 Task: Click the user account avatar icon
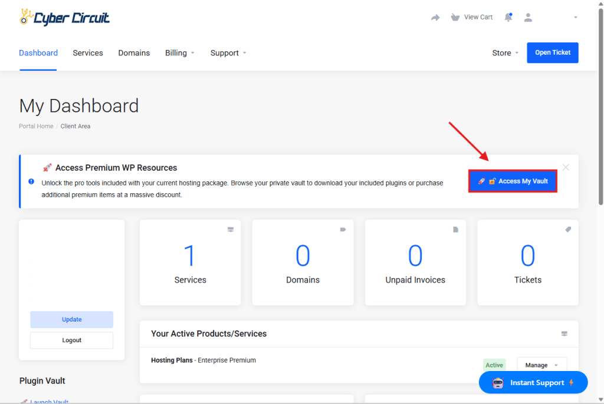[528, 18]
